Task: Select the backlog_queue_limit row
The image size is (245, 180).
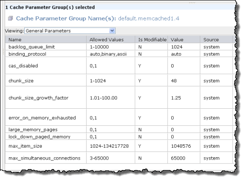Action: (119, 47)
